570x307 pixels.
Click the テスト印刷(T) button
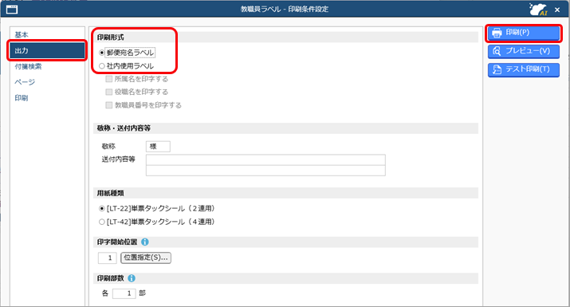(524, 69)
